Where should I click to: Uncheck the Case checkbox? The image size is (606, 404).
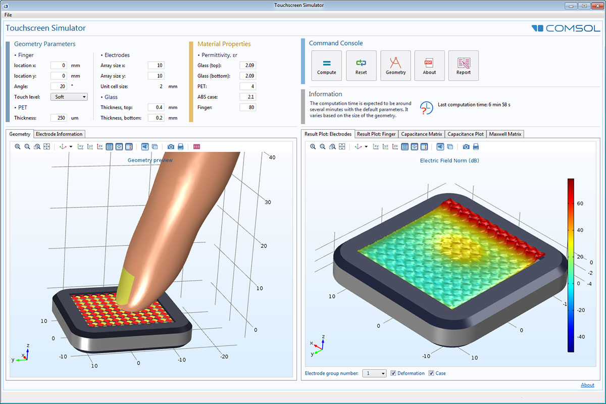[x=431, y=373]
